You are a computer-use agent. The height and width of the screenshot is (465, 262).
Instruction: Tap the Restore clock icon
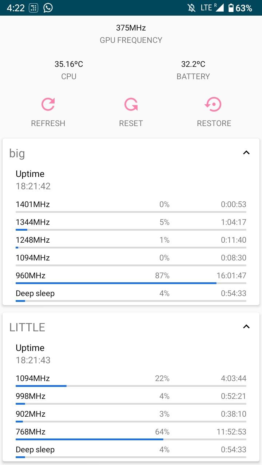[213, 104]
